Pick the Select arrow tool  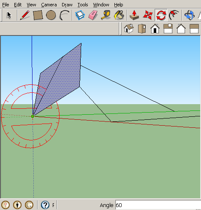pos(9,15)
